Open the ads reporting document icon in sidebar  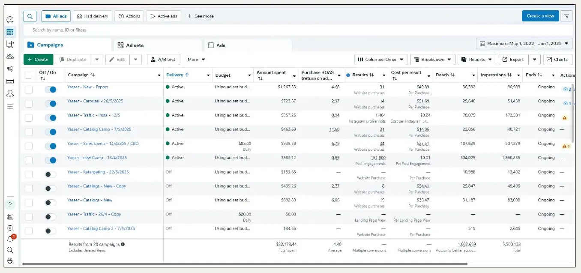(10, 44)
